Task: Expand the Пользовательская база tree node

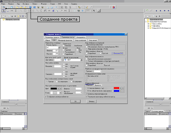Action: click(x=146, y=22)
